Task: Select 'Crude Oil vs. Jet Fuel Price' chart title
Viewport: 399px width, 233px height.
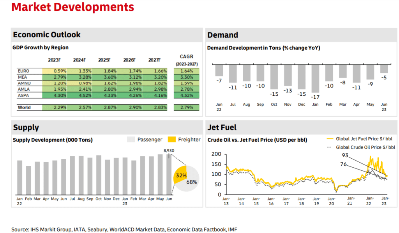Action: 257,140
